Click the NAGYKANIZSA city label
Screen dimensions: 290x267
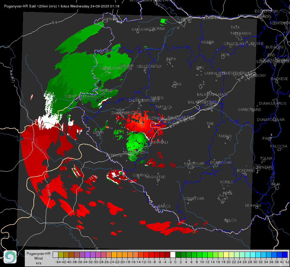point(136,152)
